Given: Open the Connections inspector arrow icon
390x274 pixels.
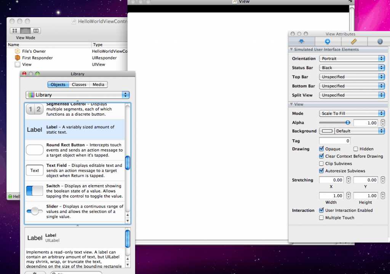Looking at the screenshot, I should tap(328, 41).
